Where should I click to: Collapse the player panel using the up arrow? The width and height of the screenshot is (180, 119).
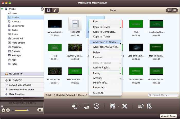coord(22,98)
